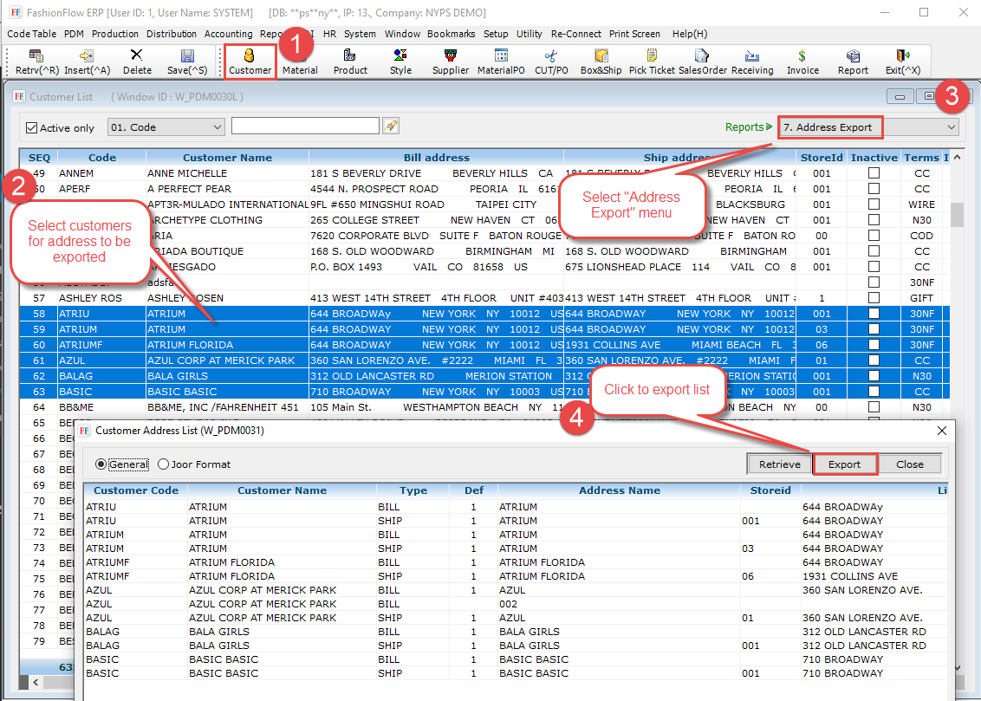Open the Receiving toolbar icon
Screen dimensions: 981x701
pyautogui.click(x=752, y=62)
